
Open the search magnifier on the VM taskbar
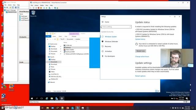click(x=37, y=98)
